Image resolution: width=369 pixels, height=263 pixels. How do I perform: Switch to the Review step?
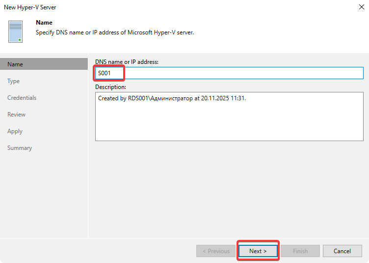point(17,115)
